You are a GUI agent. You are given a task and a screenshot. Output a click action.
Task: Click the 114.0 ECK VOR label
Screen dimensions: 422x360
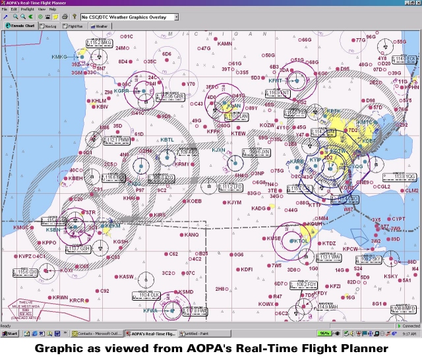(404, 59)
